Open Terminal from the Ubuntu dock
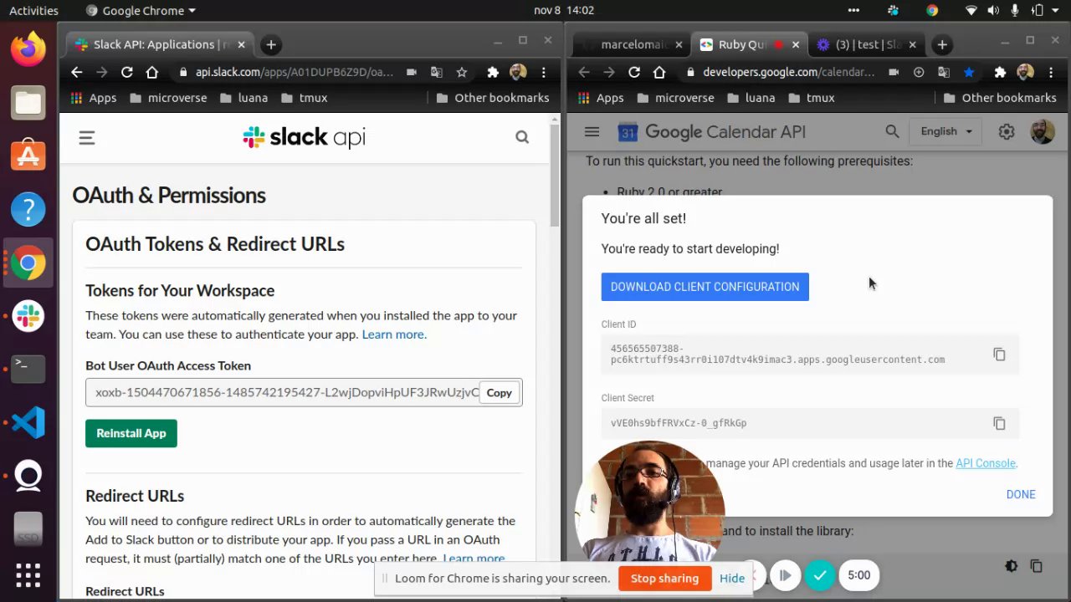Screen dimensions: 1071x602 [x=28, y=369]
